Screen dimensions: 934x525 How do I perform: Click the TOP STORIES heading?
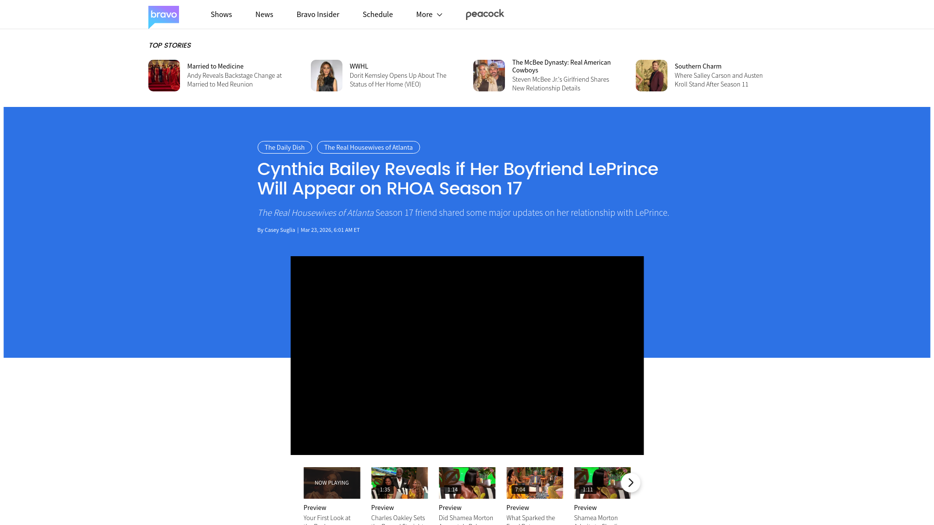pos(170,45)
